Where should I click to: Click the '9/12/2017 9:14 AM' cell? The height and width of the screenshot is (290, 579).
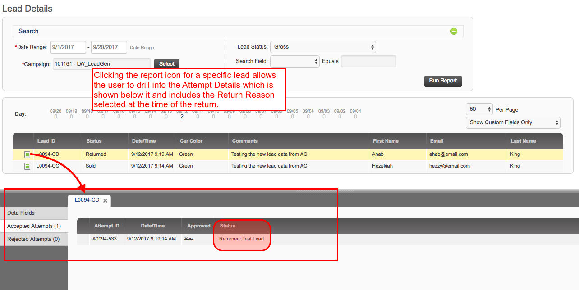tap(152, 166)
